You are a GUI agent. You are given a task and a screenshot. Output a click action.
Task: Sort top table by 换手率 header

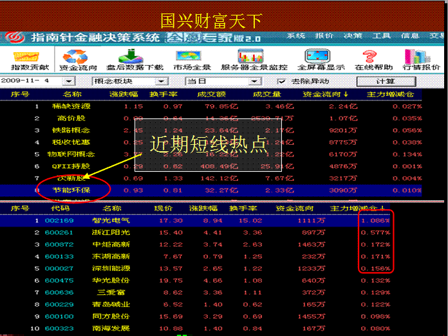click(x=163, y=94)
